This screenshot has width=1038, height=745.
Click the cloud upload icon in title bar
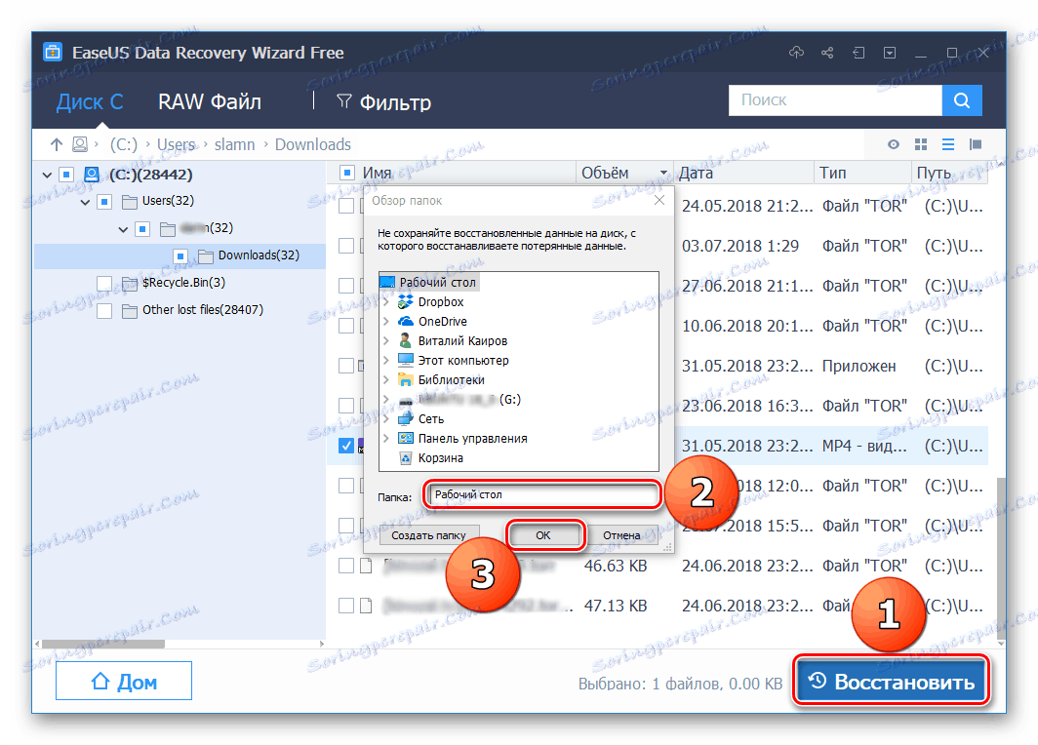coord(796,53)
